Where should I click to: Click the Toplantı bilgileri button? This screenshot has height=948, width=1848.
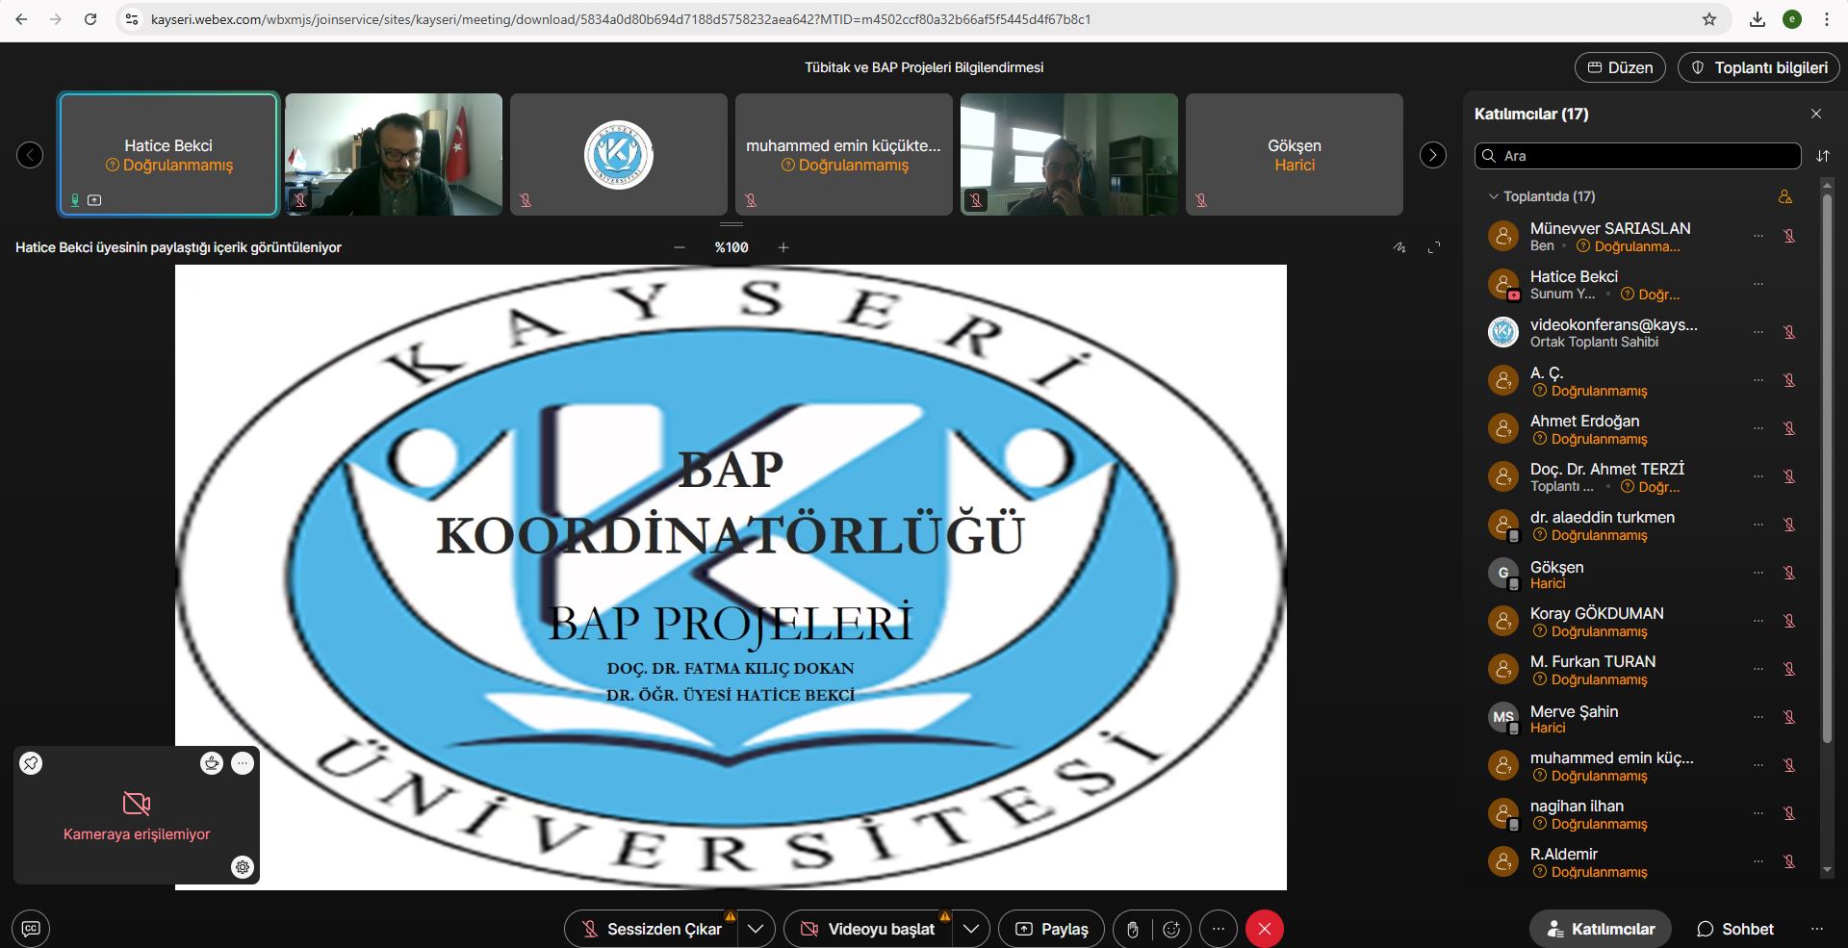(1758, 67)
